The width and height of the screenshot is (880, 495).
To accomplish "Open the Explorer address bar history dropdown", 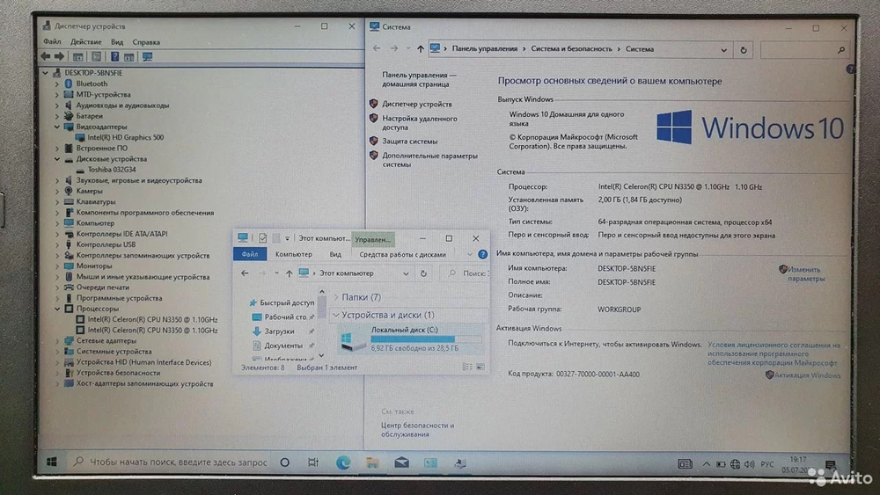I will [405, 273].
